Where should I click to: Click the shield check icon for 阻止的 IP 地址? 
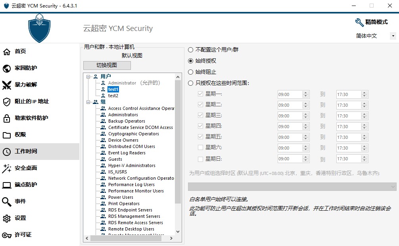pos(7,102)
